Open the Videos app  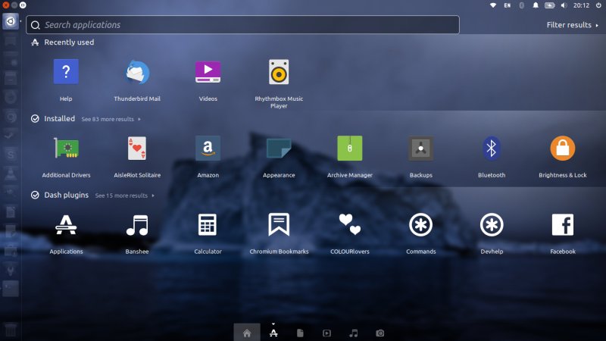point(208,72)
